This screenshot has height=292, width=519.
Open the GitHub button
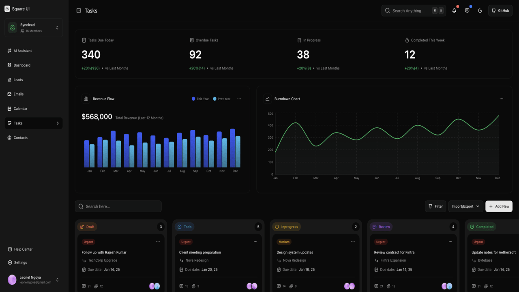[x=500, y=11]
